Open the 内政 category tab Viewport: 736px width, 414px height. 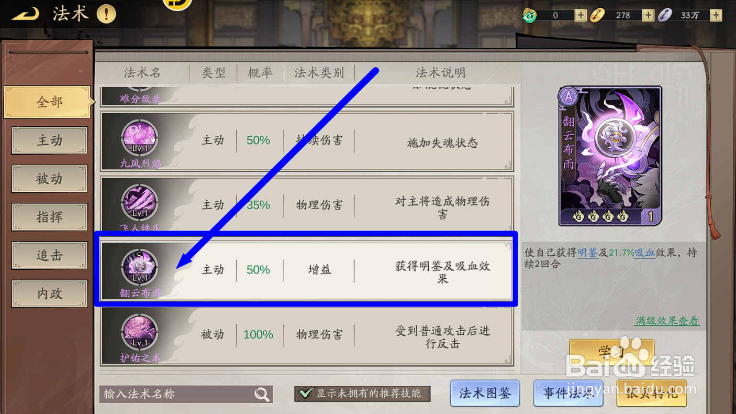tap(50, 293)
